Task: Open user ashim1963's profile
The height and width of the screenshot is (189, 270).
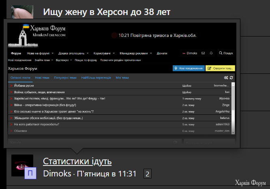Action: tap(223, 124)
